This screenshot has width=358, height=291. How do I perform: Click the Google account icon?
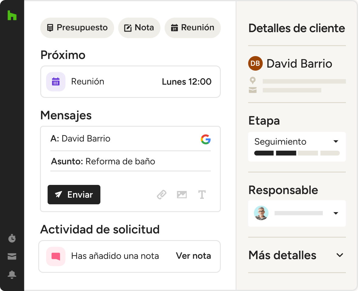[206, 139]
